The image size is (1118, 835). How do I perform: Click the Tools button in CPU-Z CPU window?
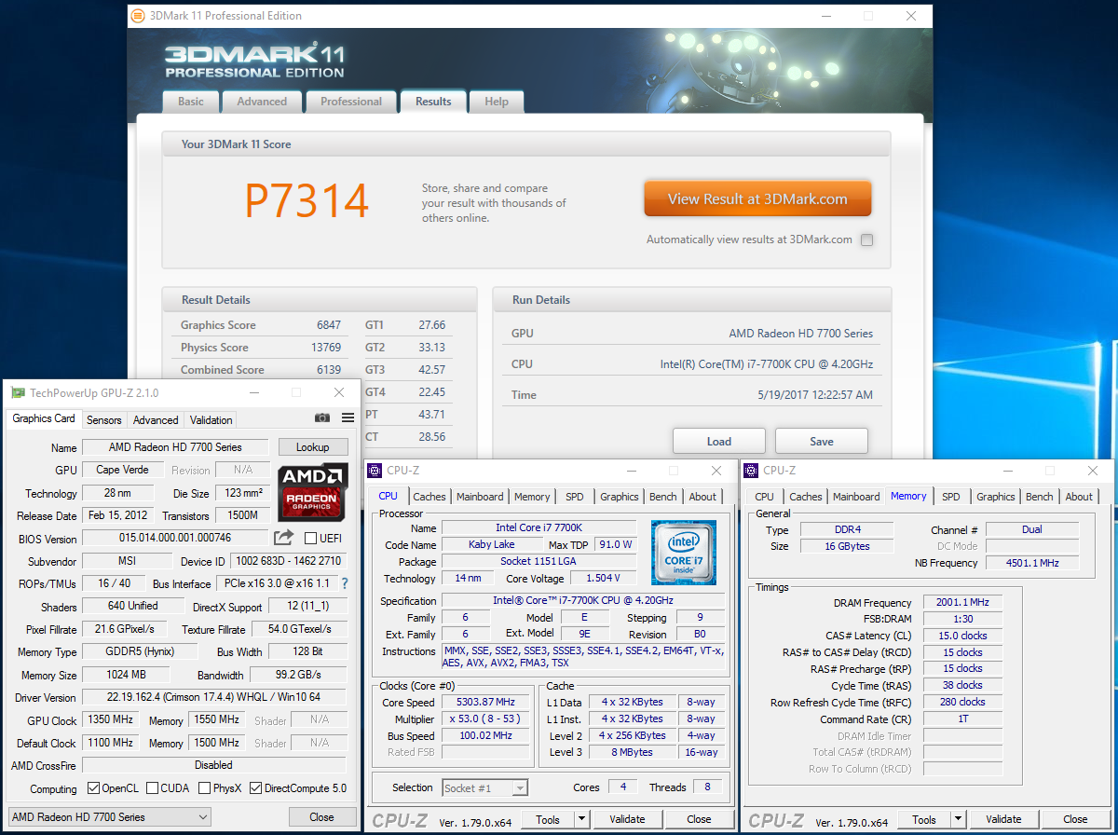coord(548,819)
